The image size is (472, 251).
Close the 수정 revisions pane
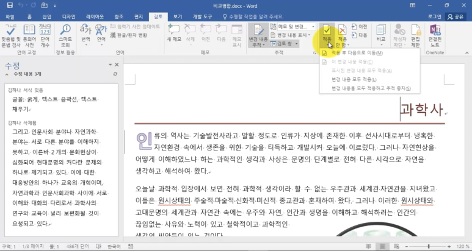coord(117,65)
